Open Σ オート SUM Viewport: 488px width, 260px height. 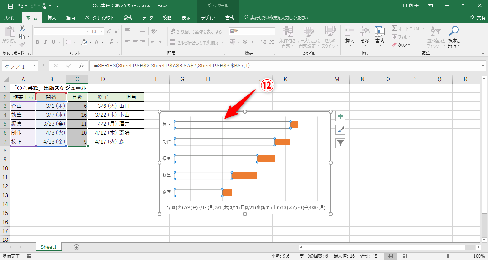[x=408, y=29]
